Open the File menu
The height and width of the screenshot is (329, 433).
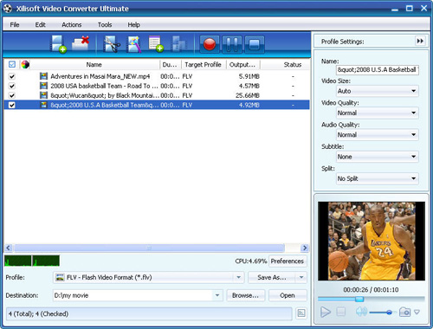click(15, 25)
